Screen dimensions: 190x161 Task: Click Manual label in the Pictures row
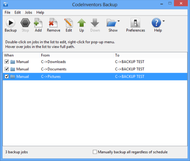22,76
